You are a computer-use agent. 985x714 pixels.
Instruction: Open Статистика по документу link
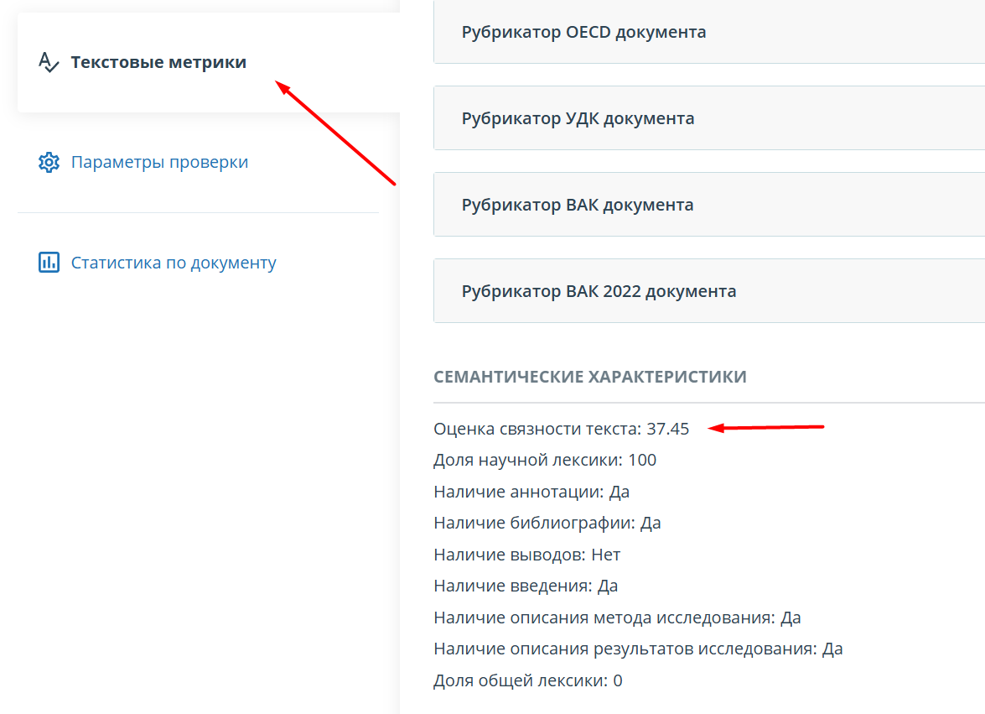[174, 263]
